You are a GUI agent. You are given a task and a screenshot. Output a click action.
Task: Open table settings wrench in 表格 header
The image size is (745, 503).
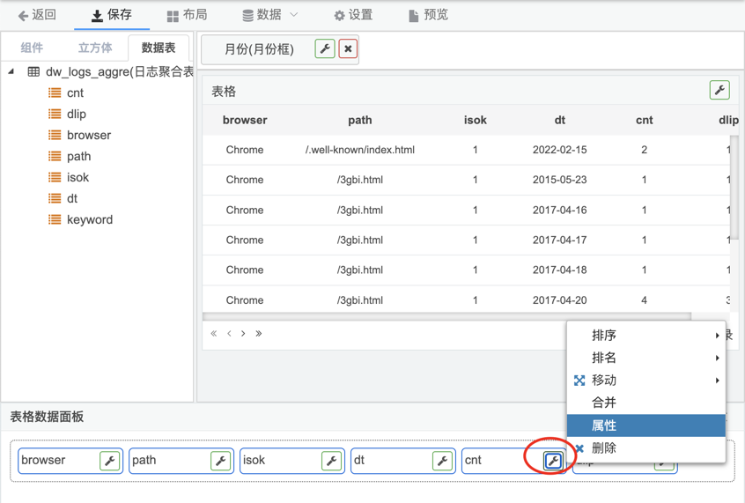pyautogui.click(x=719, y=90)
